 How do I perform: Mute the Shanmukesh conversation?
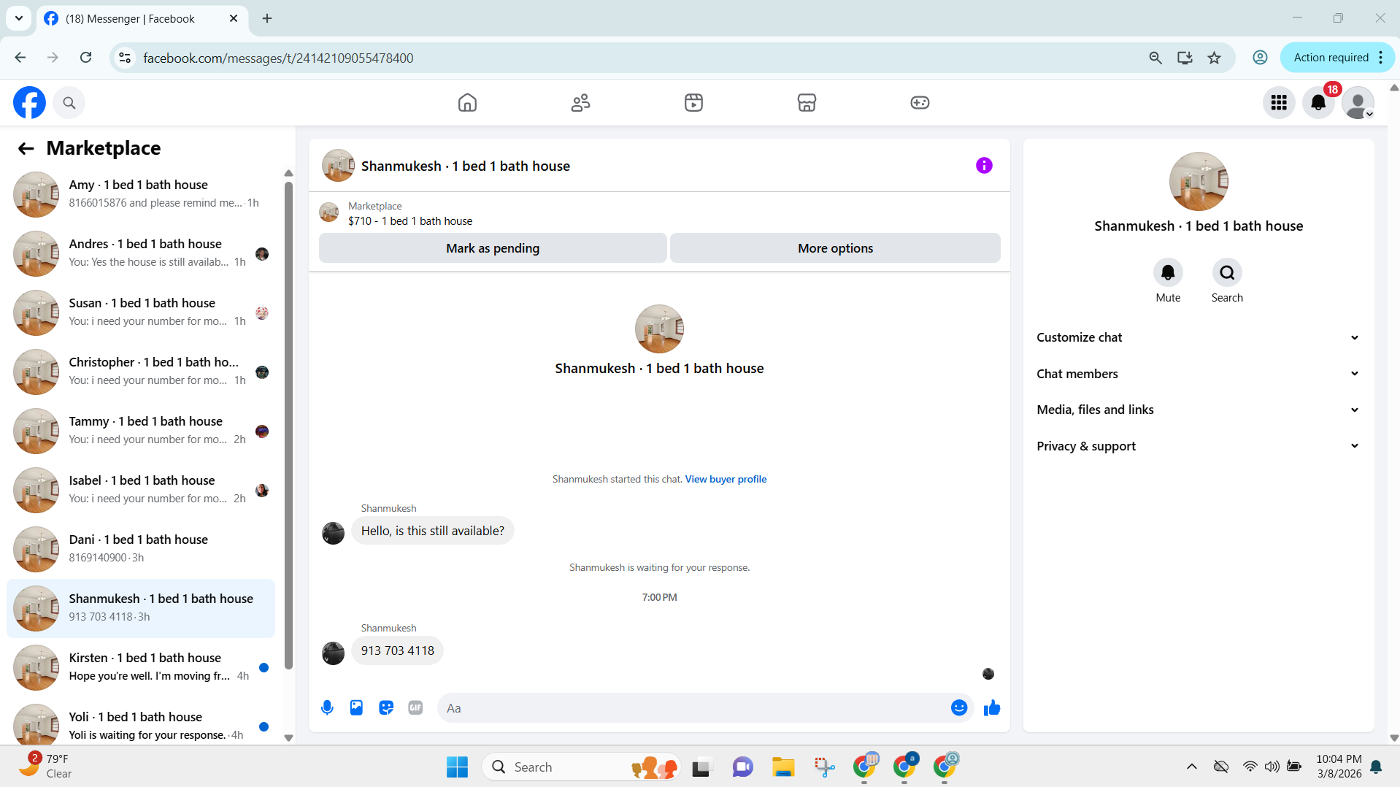pyautogui.click(x=1168, y=273)
